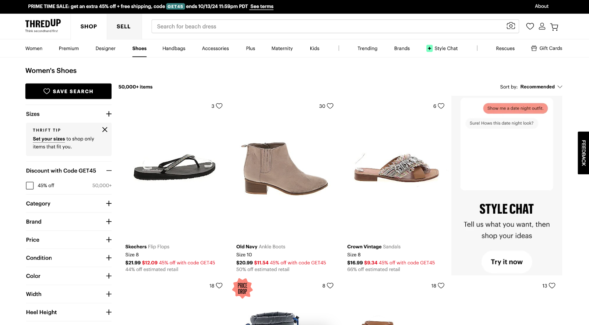The width and height of the screenshot is (589, 325).
Task: Open the FEEDBACK side tab
Action: pyautogui.click(x=583, y=153)
